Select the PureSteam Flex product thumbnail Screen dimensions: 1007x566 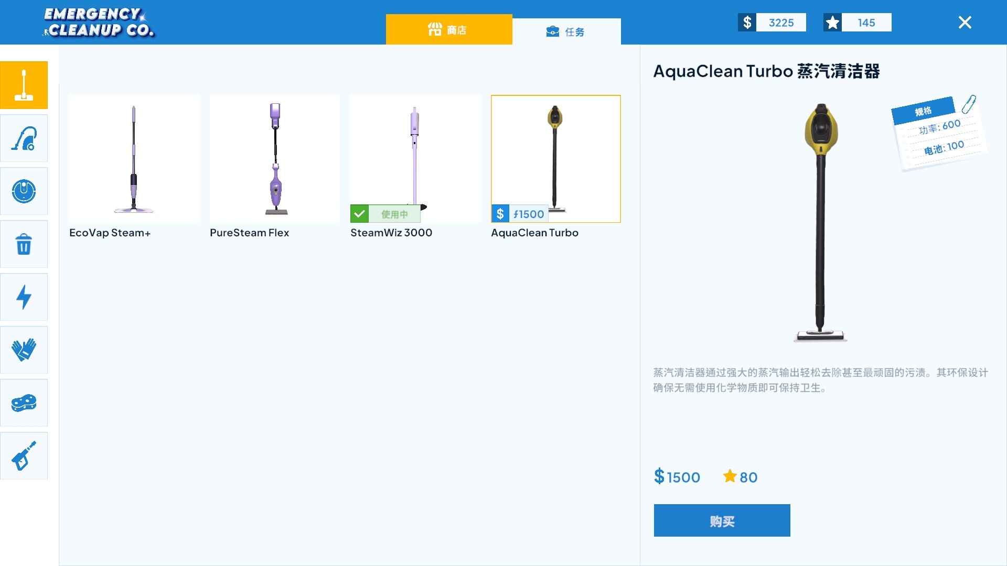point(274,158)
